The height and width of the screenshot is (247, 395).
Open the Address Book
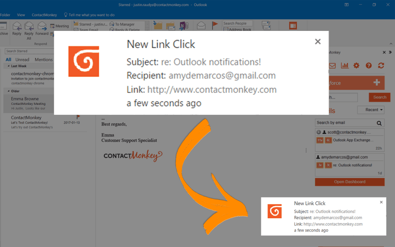237,29
